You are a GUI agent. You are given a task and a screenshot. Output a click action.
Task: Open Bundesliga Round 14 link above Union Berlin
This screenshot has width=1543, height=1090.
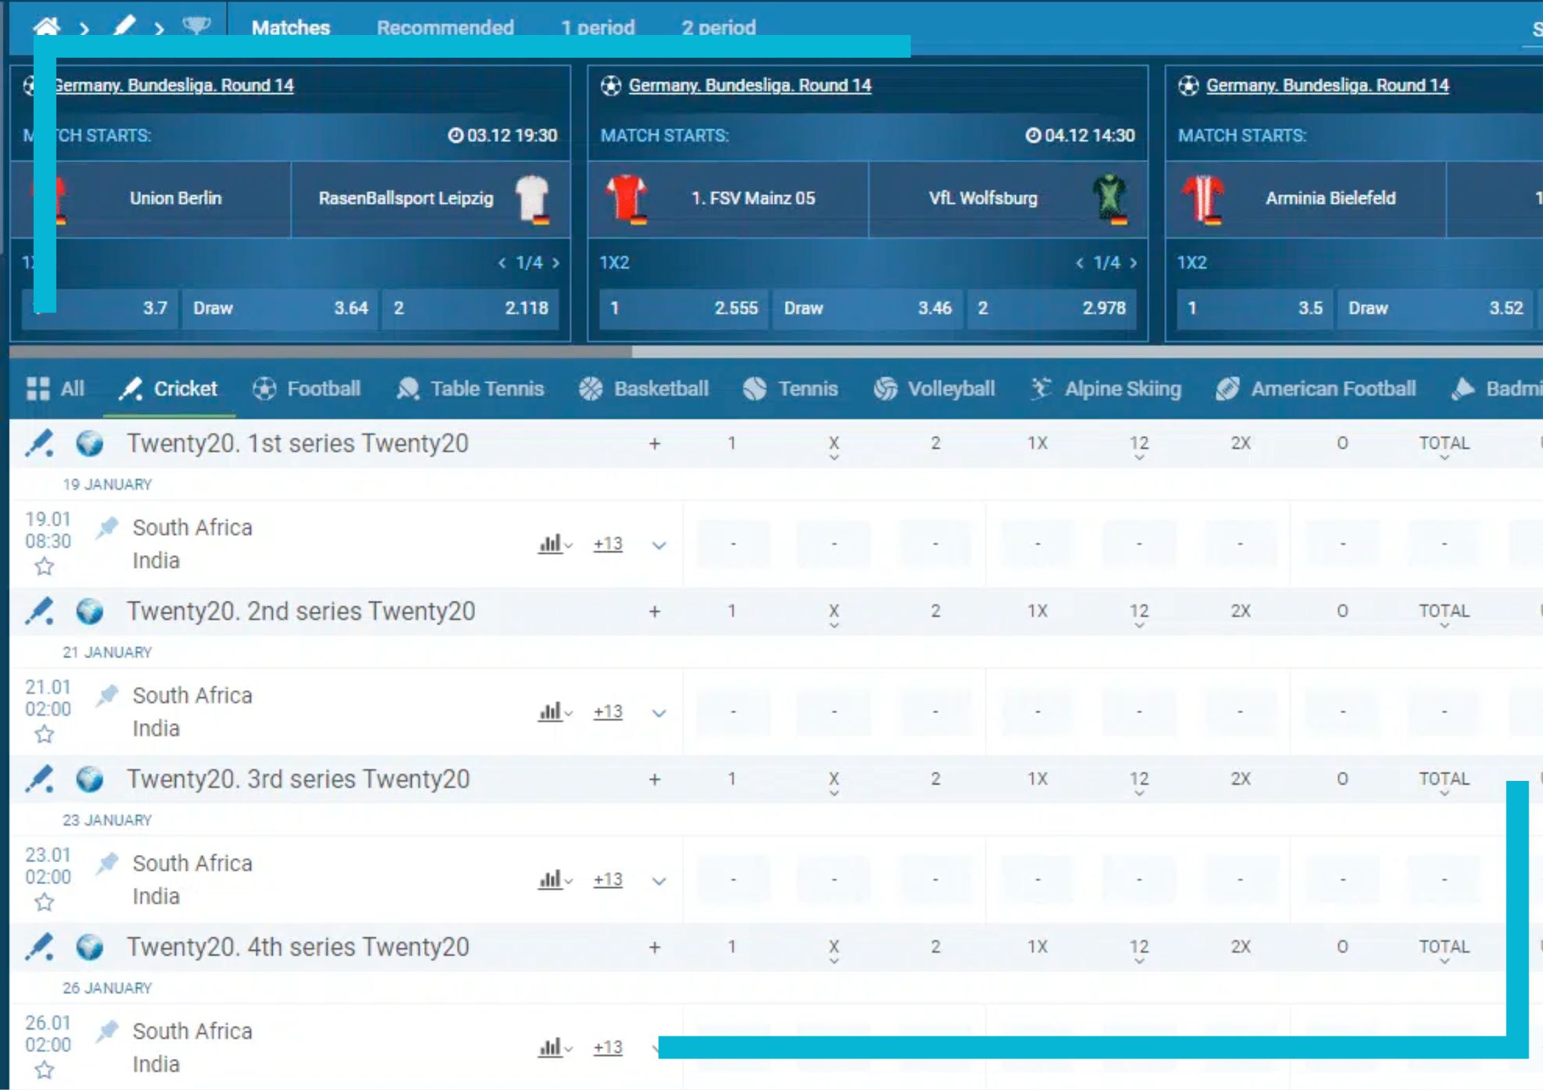[x=173, y=85]
